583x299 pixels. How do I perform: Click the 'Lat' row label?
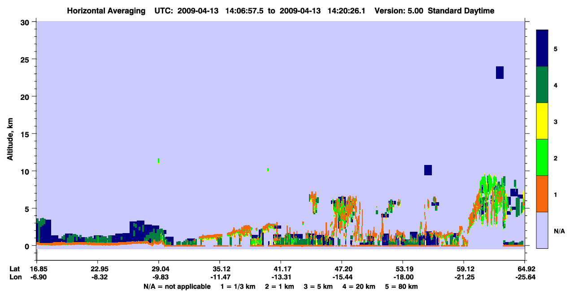[15, 269]
